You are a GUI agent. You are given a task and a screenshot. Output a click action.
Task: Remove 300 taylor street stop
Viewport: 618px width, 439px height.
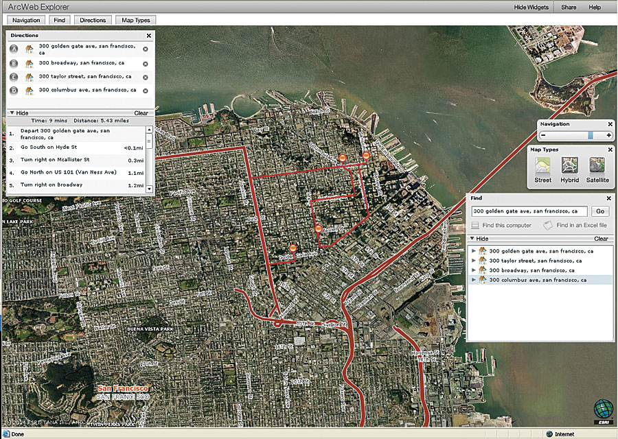point(146,78)
